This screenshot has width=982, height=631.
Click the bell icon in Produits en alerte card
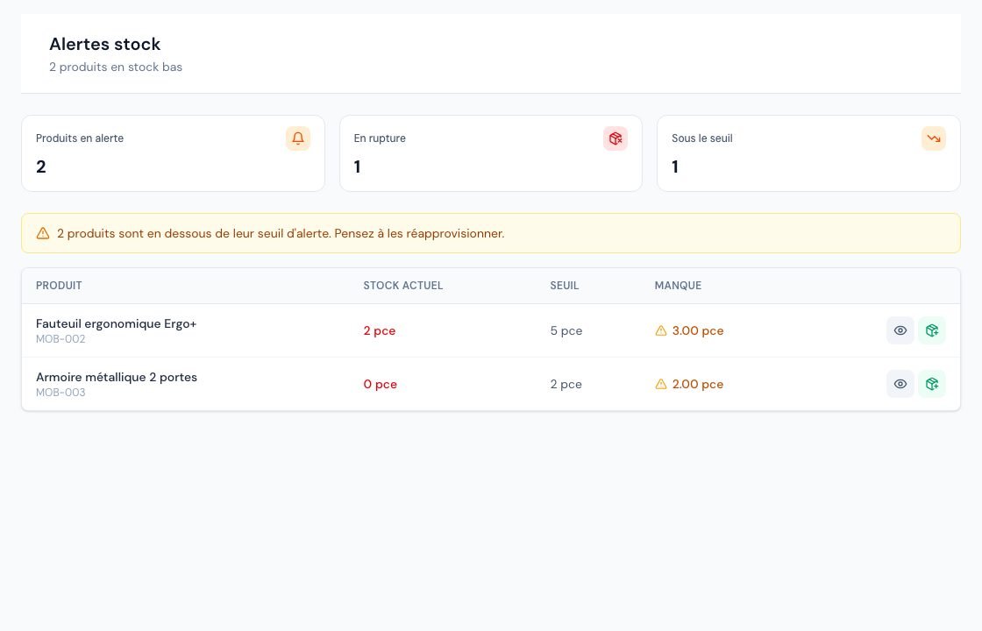point(298,138)
